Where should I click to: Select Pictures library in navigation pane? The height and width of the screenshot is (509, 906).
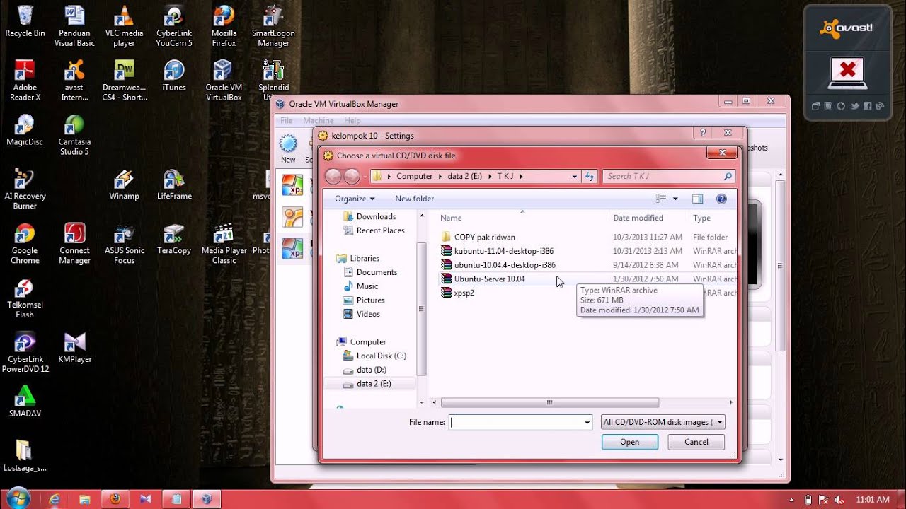pos(364,300)
